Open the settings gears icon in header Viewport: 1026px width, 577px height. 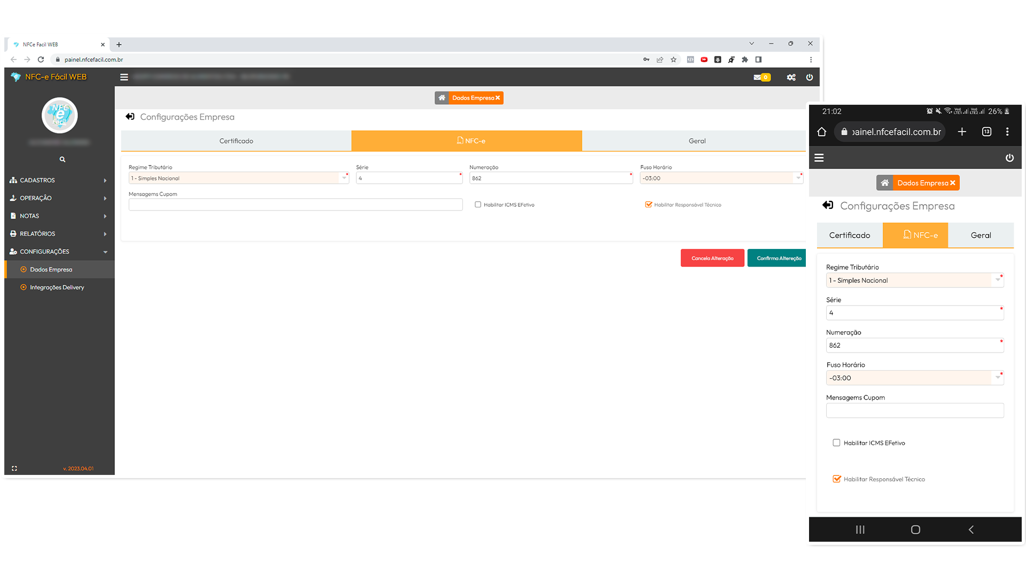tap(791, 77)
